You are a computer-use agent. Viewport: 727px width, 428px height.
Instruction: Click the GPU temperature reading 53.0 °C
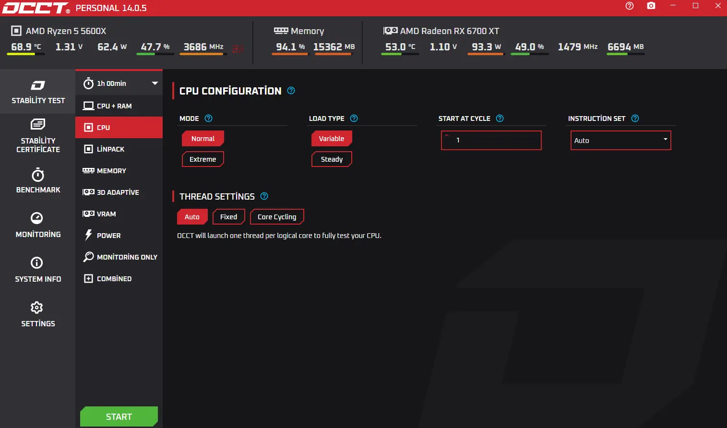click(400, 47)
